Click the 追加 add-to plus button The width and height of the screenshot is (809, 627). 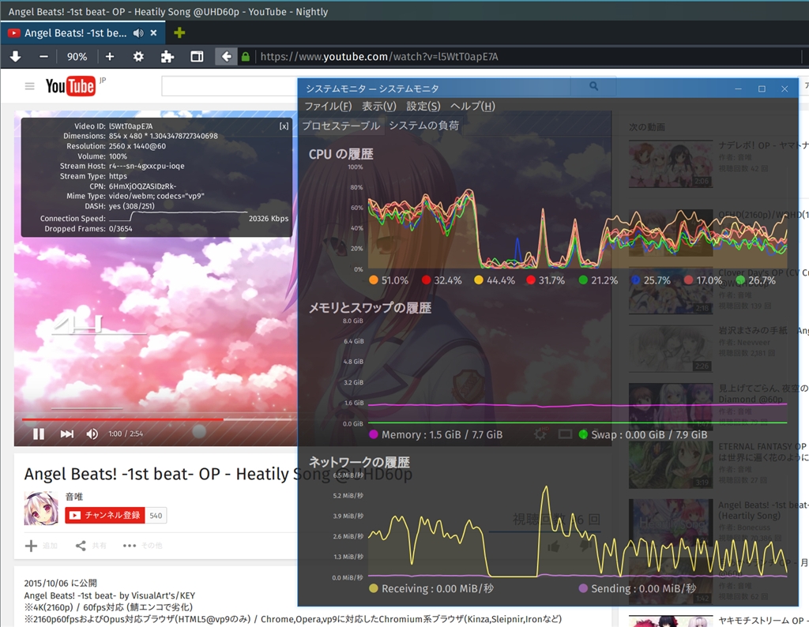tap(41, 546)
